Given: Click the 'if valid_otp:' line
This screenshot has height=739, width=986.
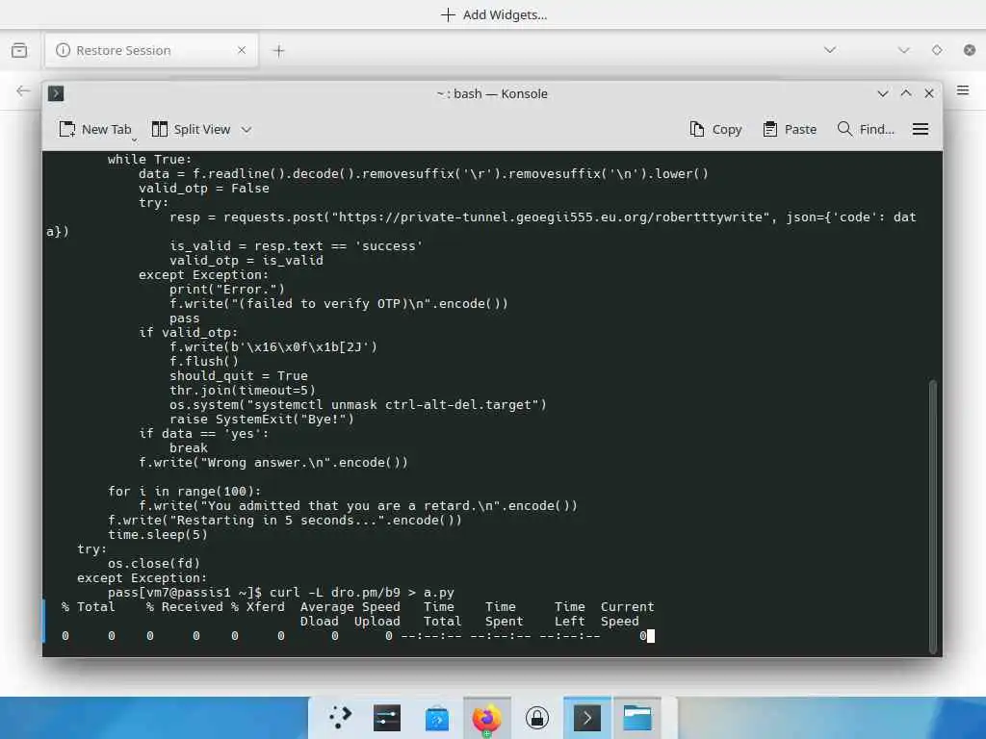Looking at the screenshot, I should point(188,333).
